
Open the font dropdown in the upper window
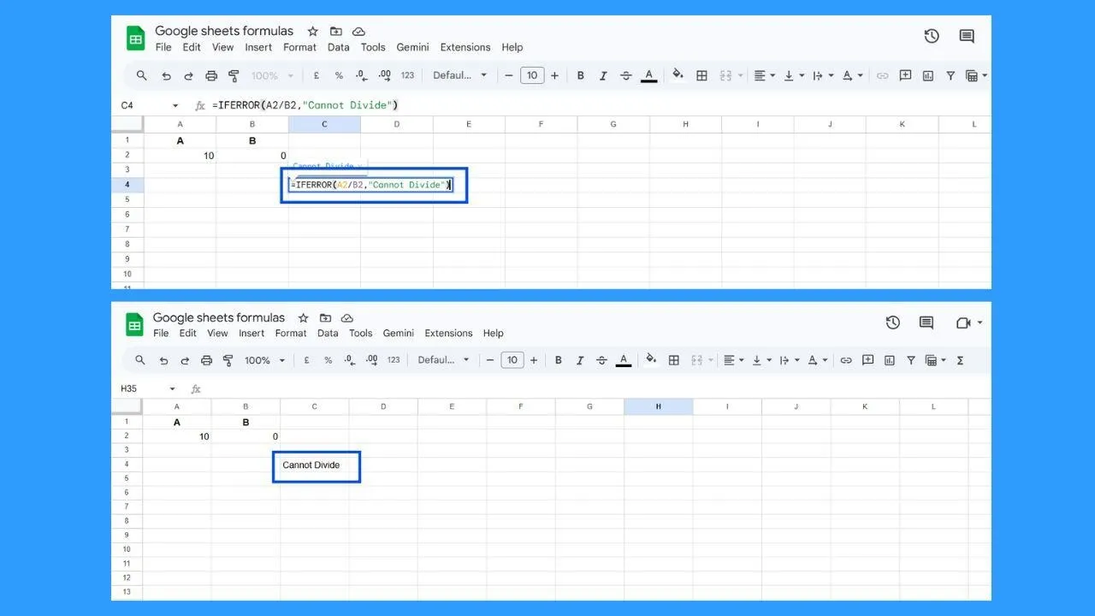pos(459,75)
